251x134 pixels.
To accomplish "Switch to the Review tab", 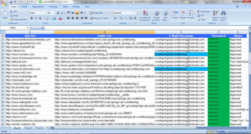I will tap(76, 7).
